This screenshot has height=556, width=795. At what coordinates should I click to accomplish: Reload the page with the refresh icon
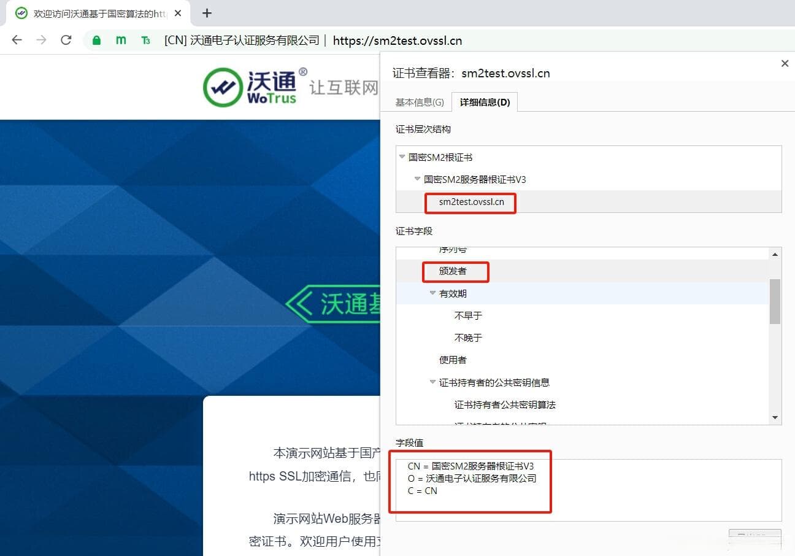point(66,40)
